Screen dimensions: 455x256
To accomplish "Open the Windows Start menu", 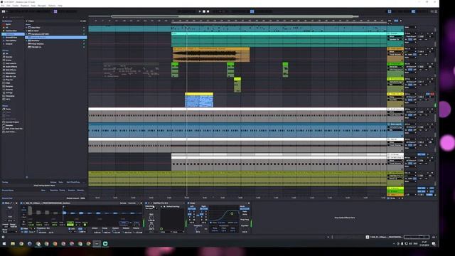I will [x=4, y=244].
